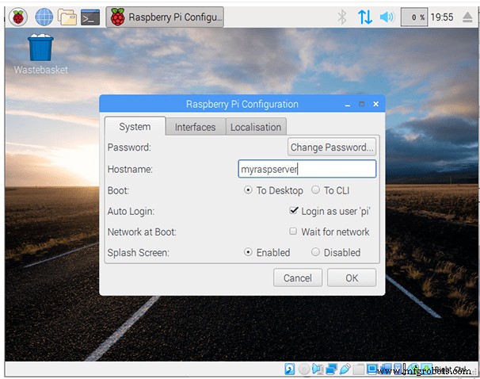Select Splash Screen Enabled option
Viewport: 480px width, 379px height.
point(267,252)
